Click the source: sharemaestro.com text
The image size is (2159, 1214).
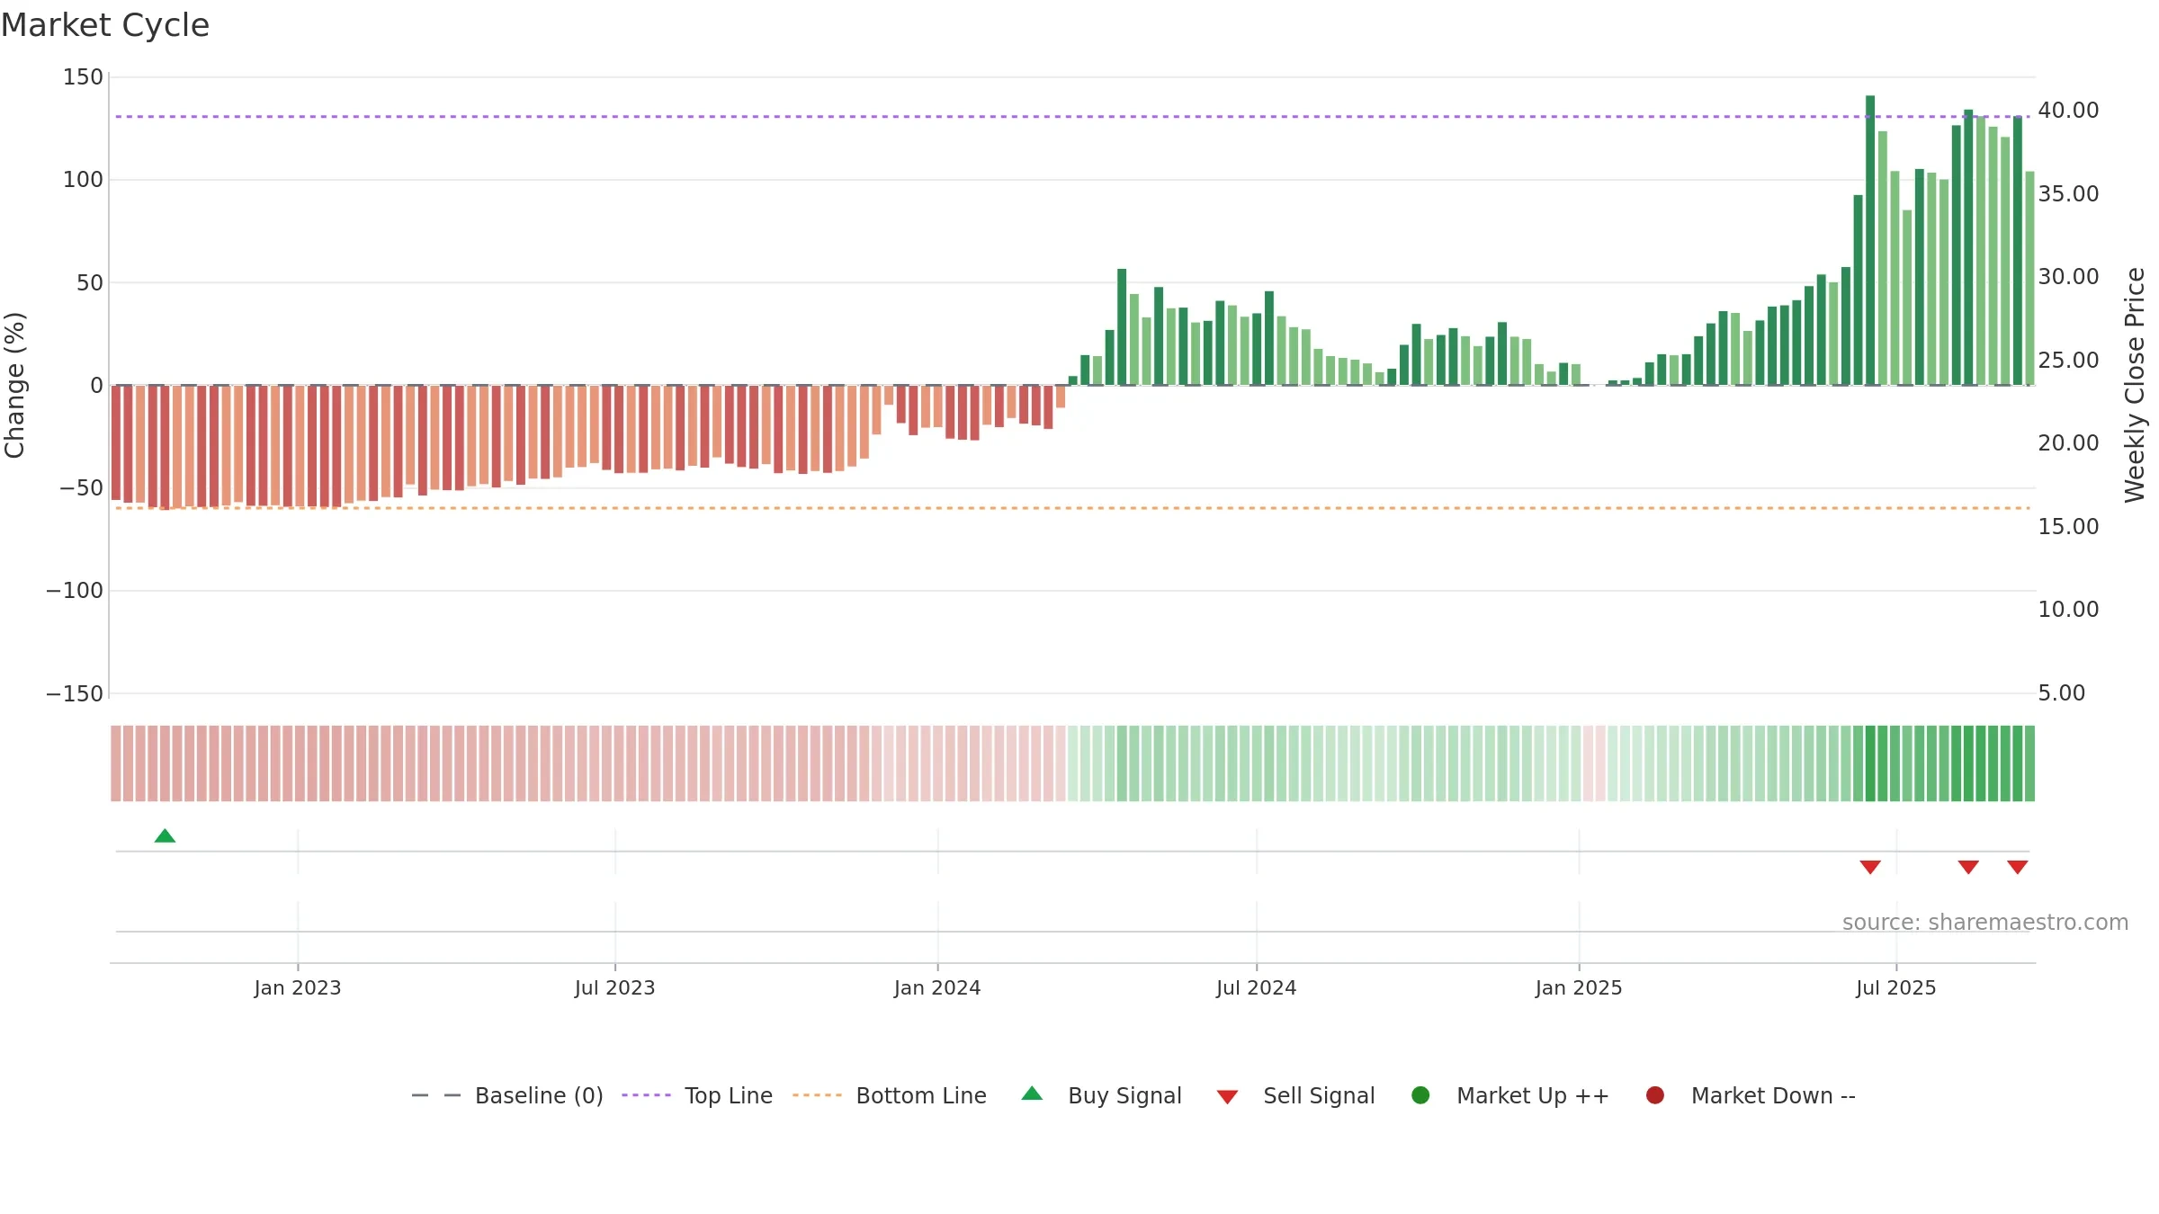(1985, 922)
